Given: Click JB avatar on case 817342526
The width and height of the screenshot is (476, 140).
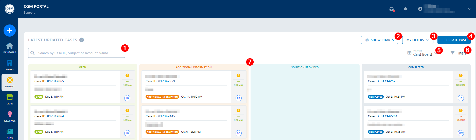Looking at the screenshot, I should pyautogui.click(x=461, y=98).
